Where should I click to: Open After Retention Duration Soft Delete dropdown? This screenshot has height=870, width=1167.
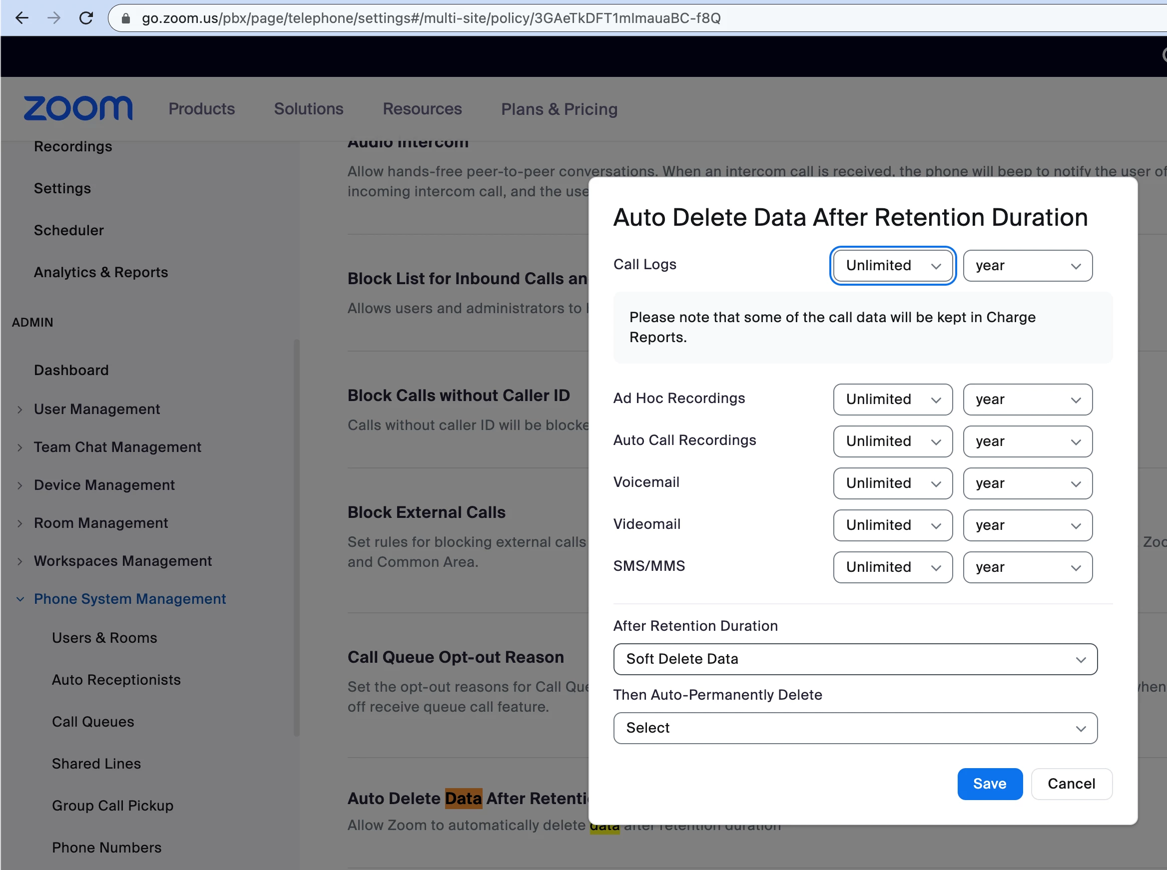point(855,659)
